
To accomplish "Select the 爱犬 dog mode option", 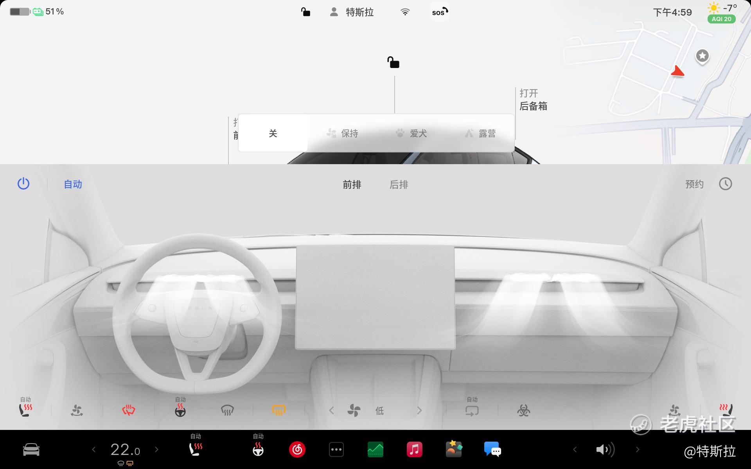I will (411, 133).
